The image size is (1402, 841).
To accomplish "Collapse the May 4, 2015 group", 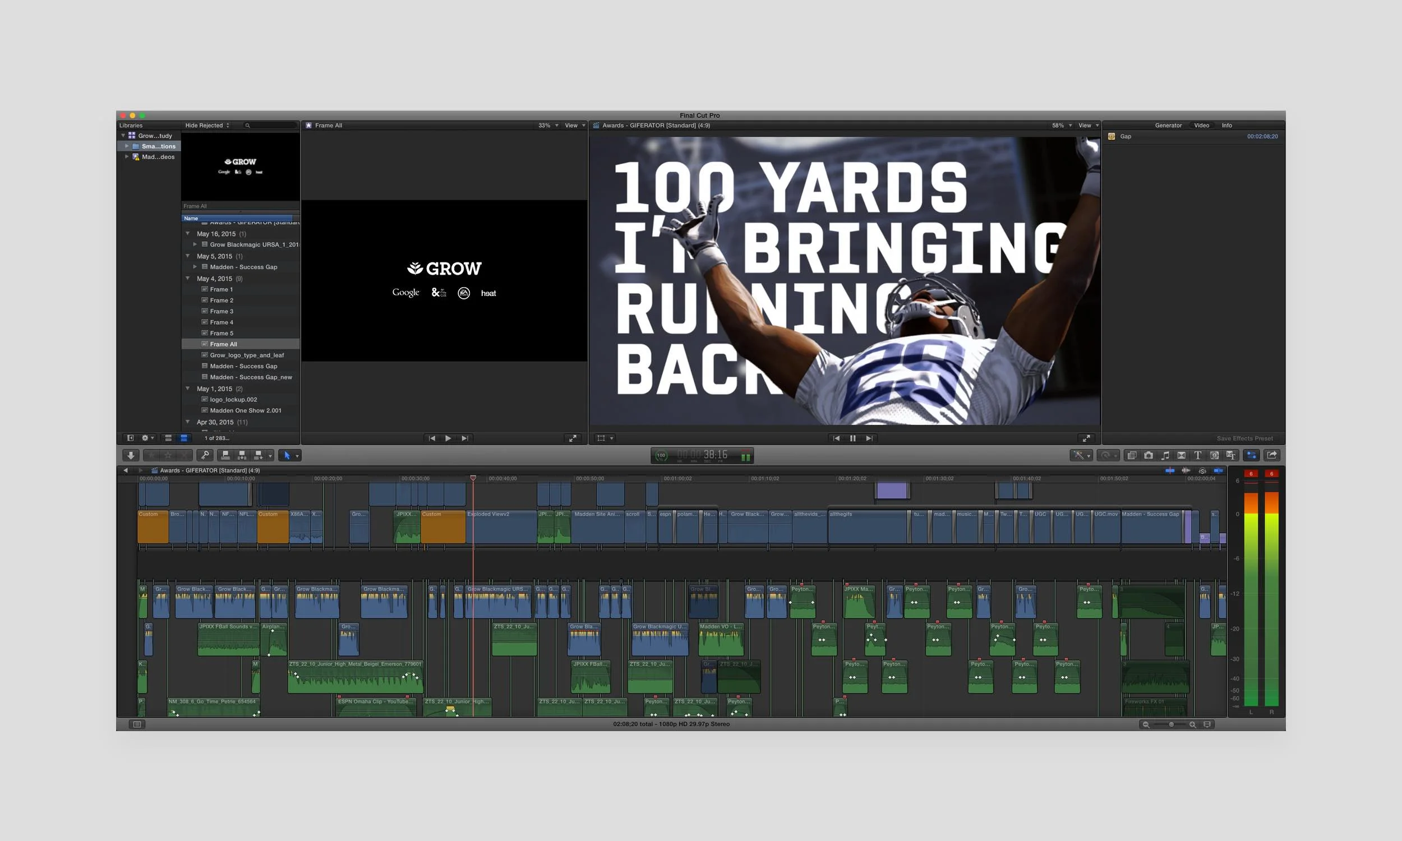I will tap(187, 278).
